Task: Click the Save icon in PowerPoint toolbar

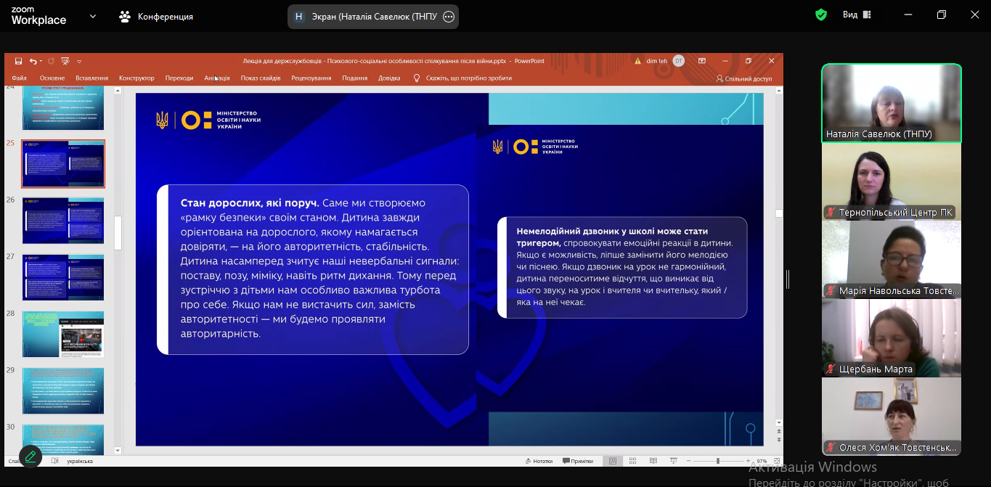Action: click(x=18, y=61)
